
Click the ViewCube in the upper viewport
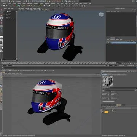[101, 14]
